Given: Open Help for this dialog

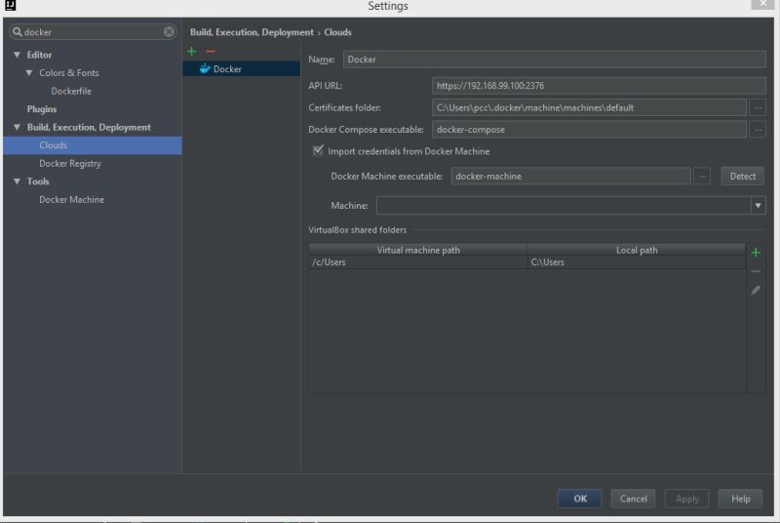Looking at the screenshot, I should point(740,499).
